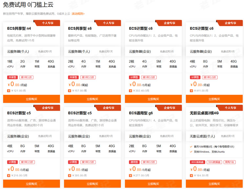244x189 pixels.
Task: Open the ECS通用型 g6 title
Action: (141, 113)
